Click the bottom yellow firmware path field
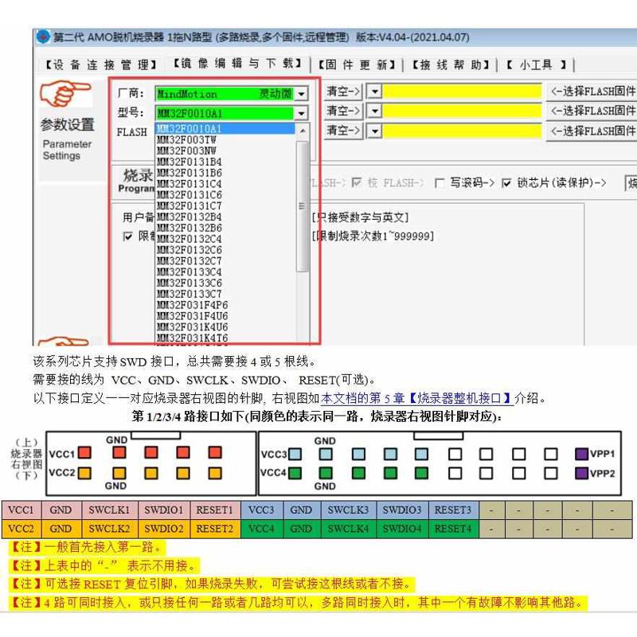Image resolution: width=637 pixels, height=637 pixels. click(x=463, y=131)
